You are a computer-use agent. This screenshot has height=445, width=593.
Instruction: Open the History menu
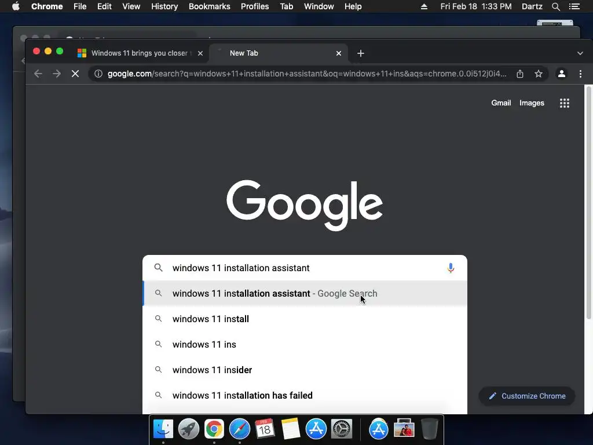(164, 6)
